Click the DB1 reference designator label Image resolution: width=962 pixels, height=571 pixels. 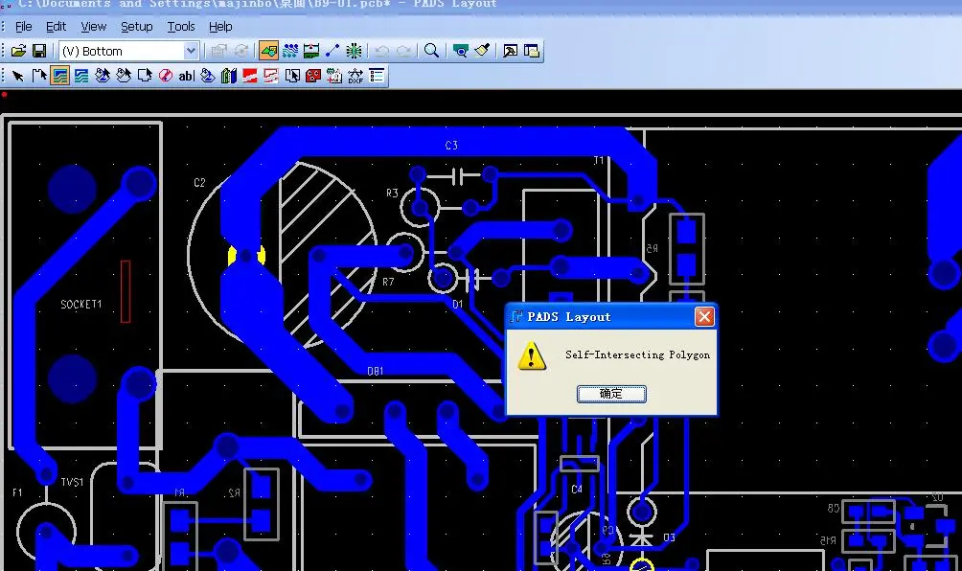(x=375, y=371)
